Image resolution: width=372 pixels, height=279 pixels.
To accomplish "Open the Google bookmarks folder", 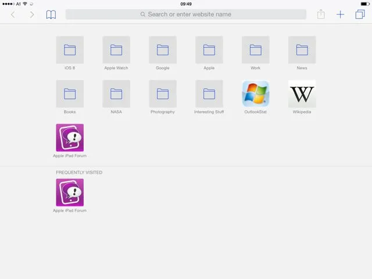I will click(163, 50).
